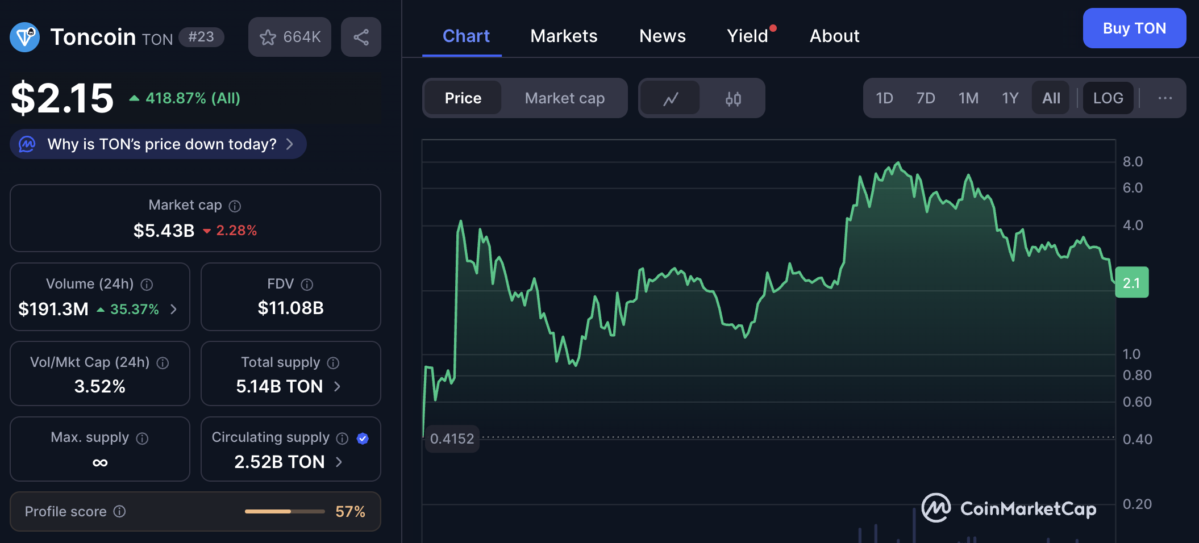The height and width of the screenshot is (543, 1199).
Task: Switch to the Markets tab
Action: click(x=564, y=36)
